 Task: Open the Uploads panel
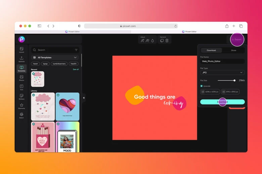21,59
